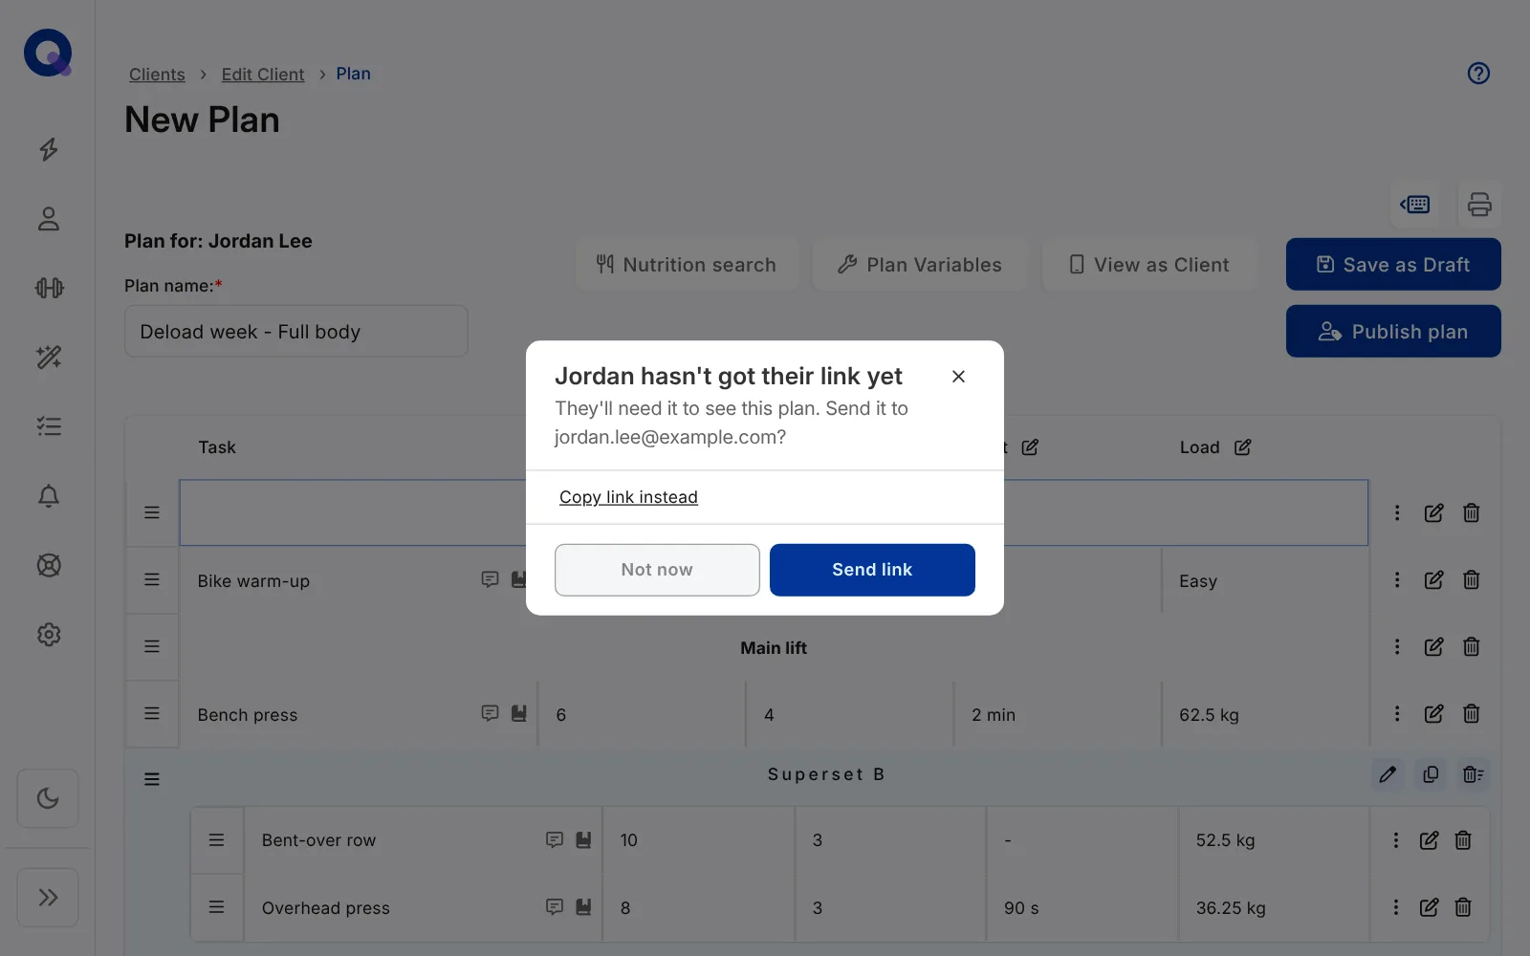Image resolution: width=1530 pixels, height=956 pixels.
Task: Click the lightning bolt sidebar icon
Action: 49,149
